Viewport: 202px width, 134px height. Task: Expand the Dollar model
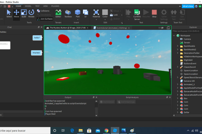[x=178, y=112]
